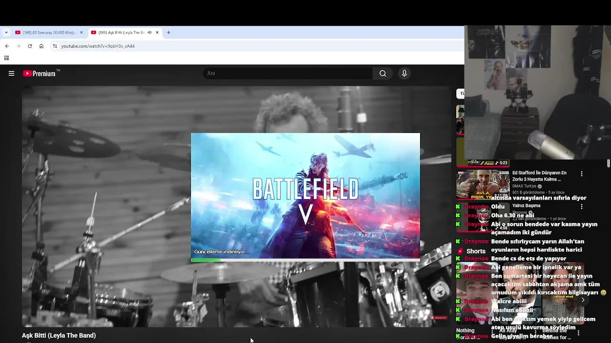
Task: Click the sidebar vertical scrollbar
Action: coord(608,163)
